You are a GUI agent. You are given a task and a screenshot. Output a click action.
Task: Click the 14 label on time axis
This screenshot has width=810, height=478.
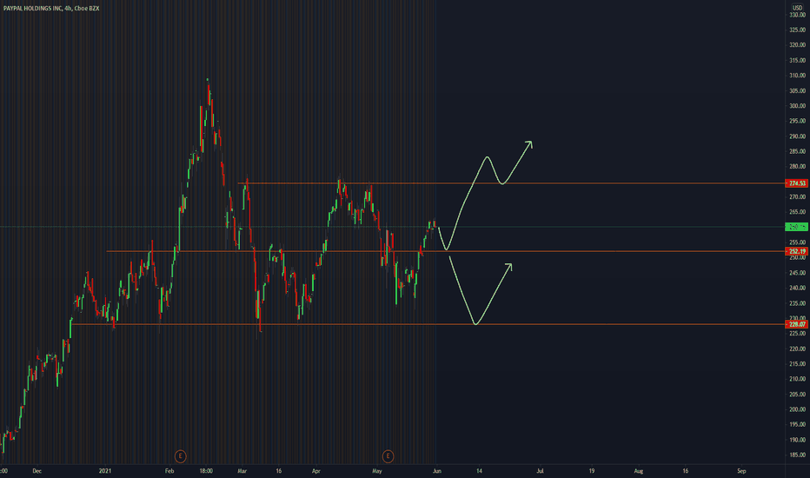(479, 471)
